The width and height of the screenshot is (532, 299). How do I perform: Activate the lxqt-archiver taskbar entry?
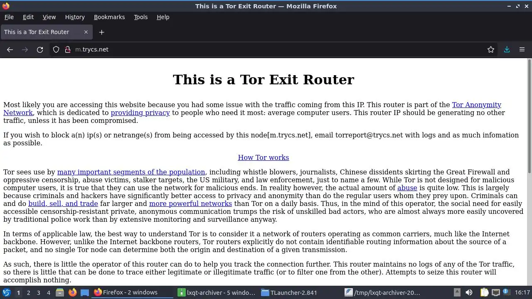pyautogui.click(x=217, y=292)
